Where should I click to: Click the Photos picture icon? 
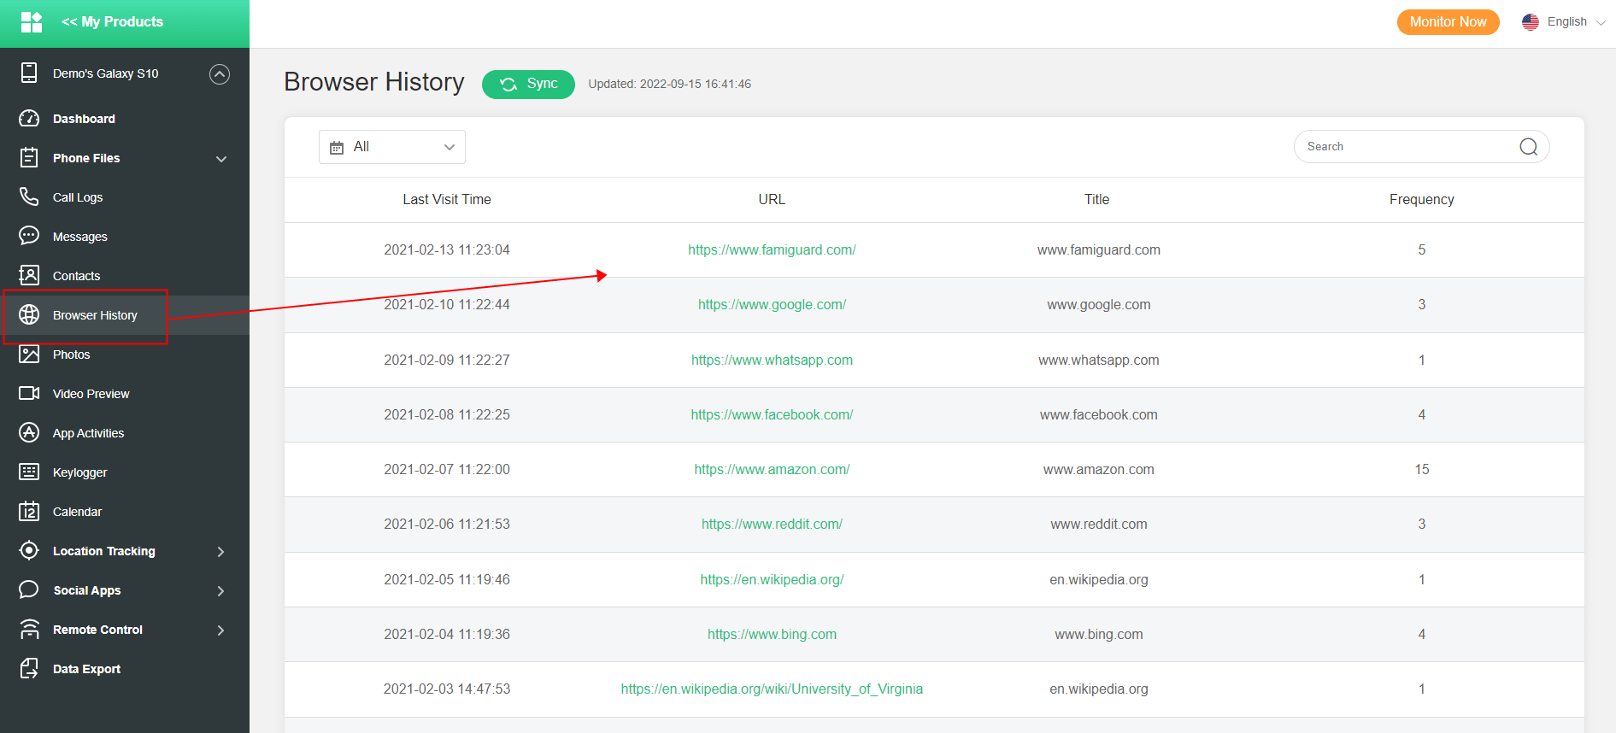coord(29,354)
